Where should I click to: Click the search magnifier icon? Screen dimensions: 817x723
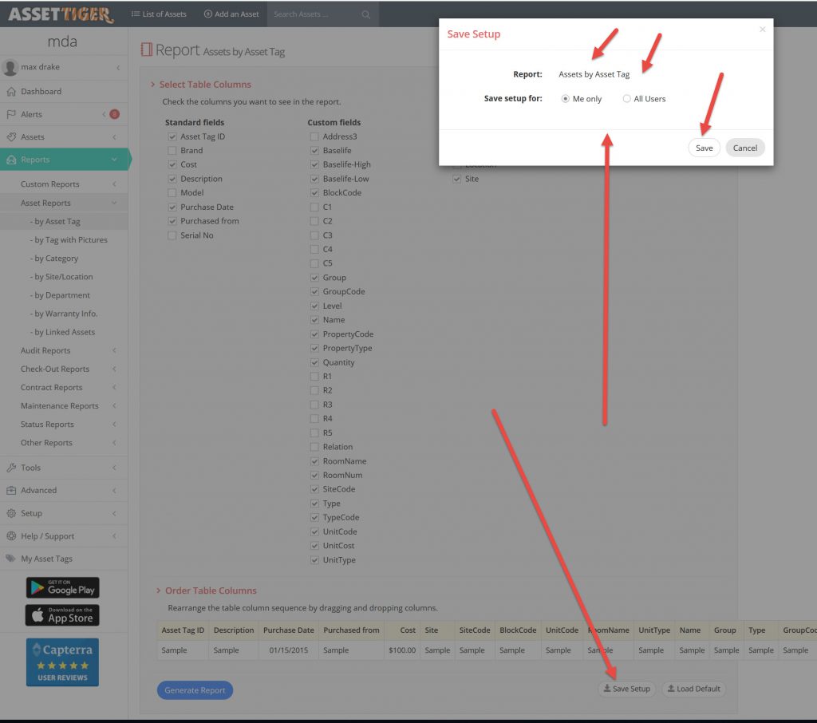click(x=365, y=14)
